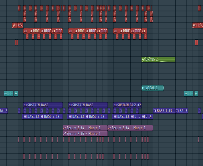Click automation icon on Serum 2 #6 clip

pos(65,134)
